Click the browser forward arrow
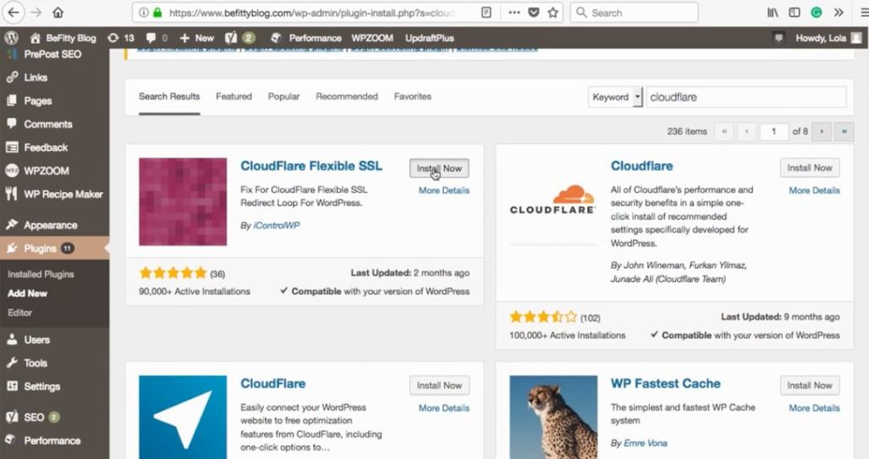Viewport: 869px width, 459px height. [36, 12]
